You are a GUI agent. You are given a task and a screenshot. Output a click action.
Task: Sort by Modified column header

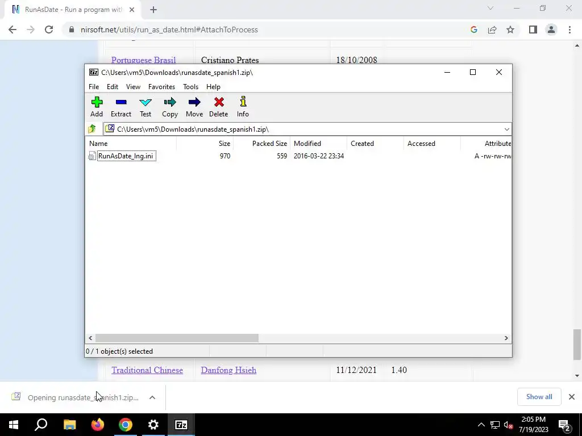[x=318, y=144]
